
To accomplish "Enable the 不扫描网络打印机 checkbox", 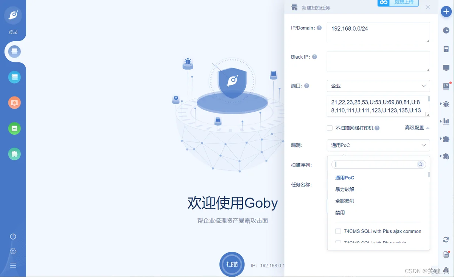I will [x=330, y=128].
